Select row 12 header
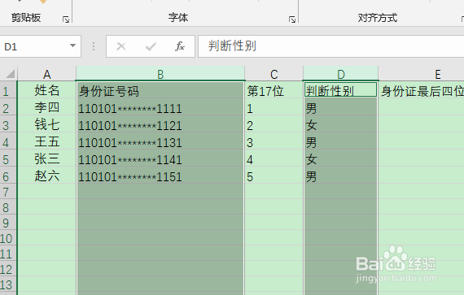464x295 pixels. [9, 268]
